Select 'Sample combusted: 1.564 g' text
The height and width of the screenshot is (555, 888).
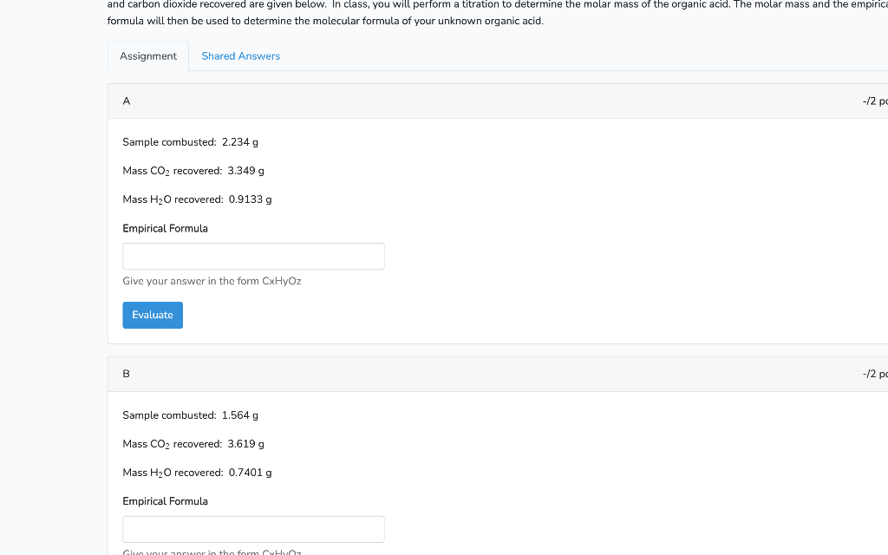point(190,415)
